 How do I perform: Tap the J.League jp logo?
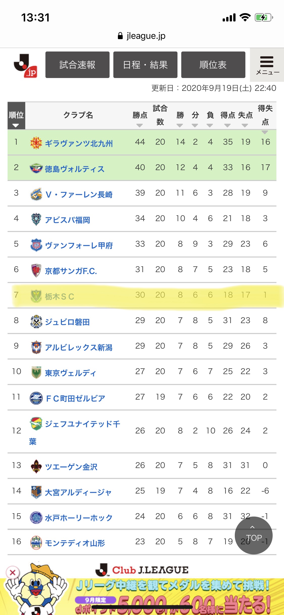(26, 66)
